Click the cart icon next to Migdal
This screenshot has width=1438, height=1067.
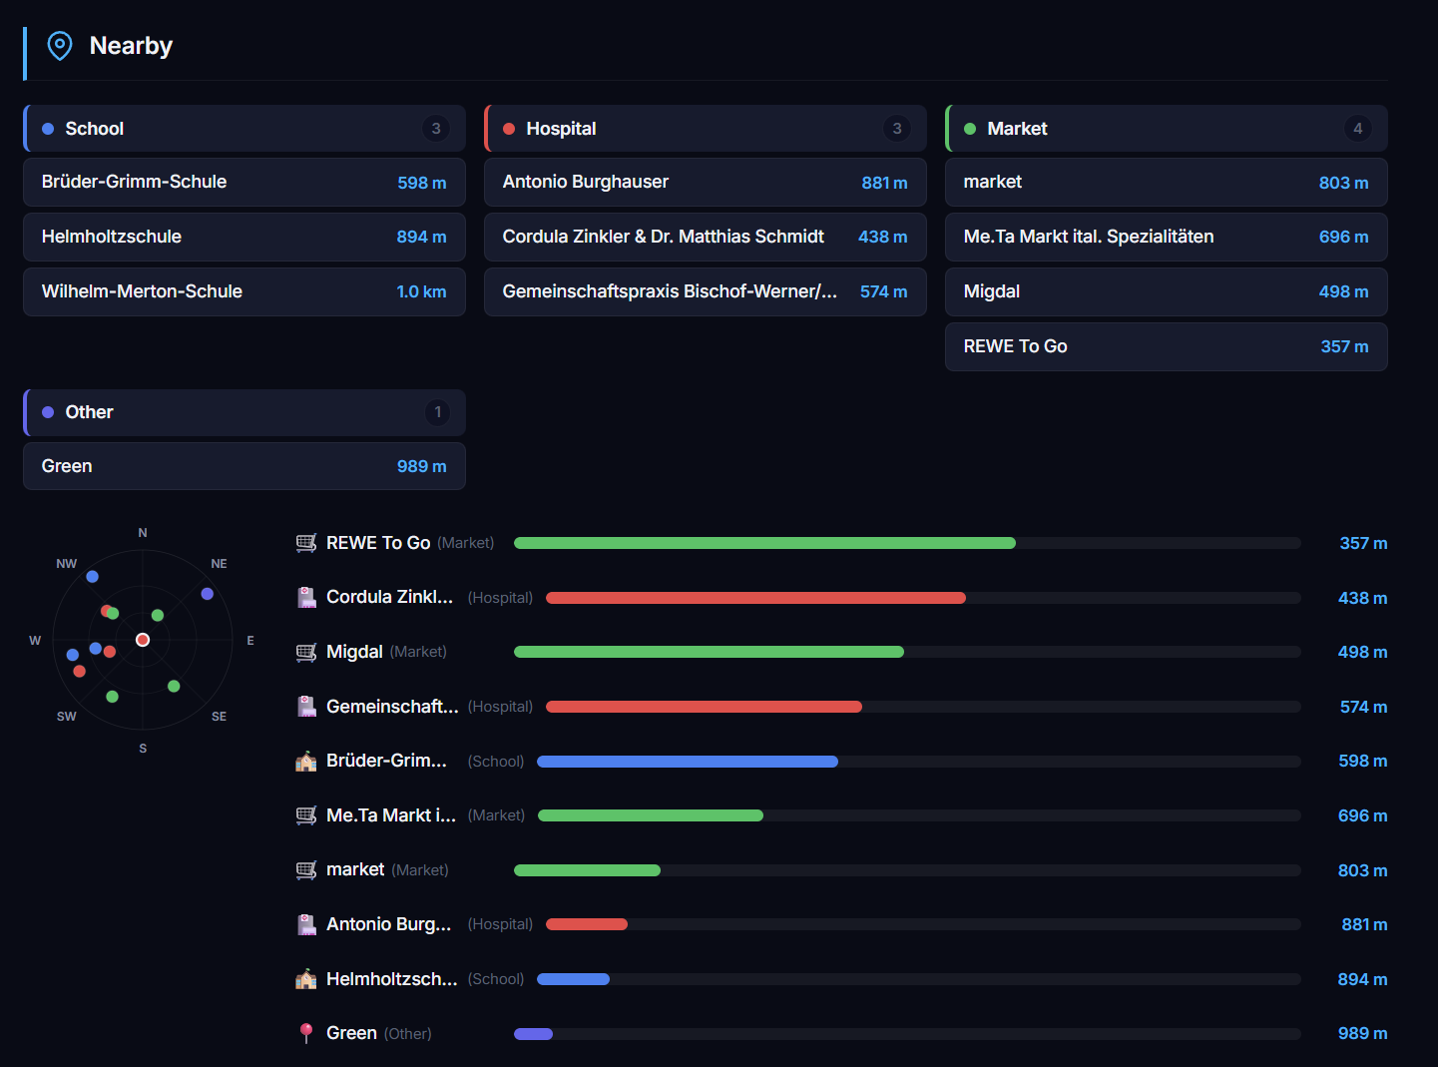(x=306, y=652)
